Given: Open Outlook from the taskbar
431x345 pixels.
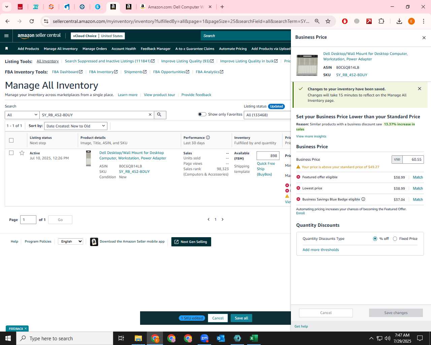Looking at the screenshot, I should pyautogui.click(x=221, y=338).
